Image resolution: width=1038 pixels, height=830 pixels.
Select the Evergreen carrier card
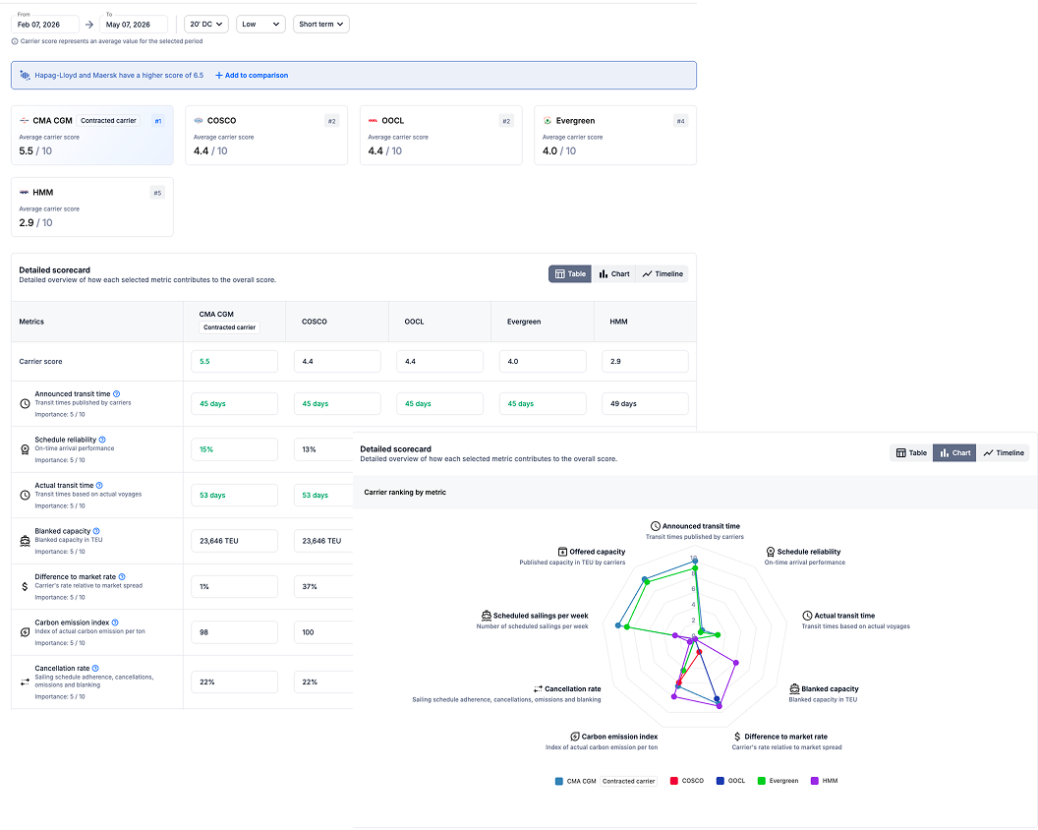(615, 135)
